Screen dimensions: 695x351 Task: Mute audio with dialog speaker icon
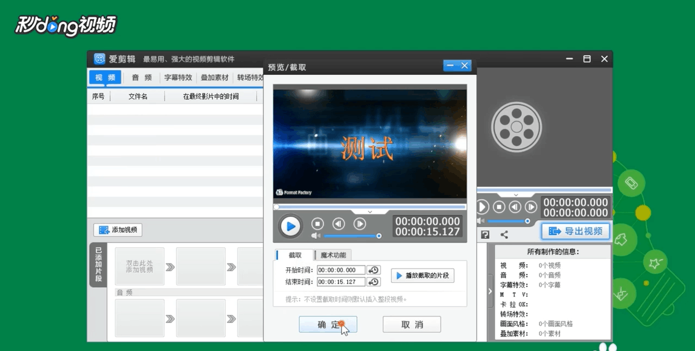click(316, 236)
